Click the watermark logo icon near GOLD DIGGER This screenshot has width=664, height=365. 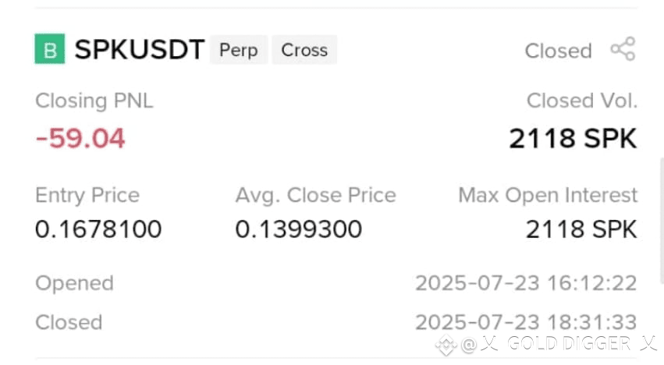pos(446,345)
